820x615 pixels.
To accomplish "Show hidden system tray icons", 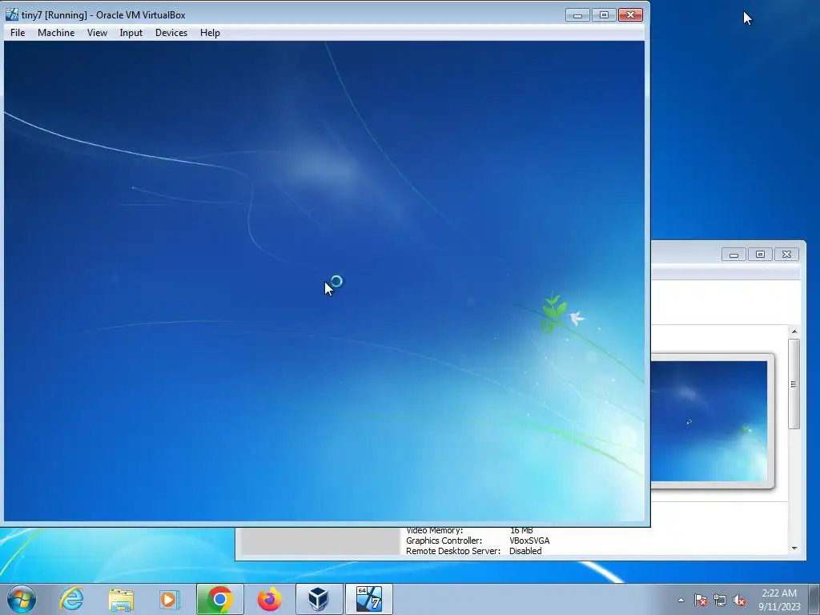I will pyautogui.click(x=681, y=600).
